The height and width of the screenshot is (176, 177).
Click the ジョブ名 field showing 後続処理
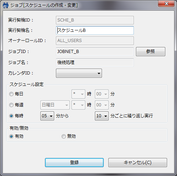[x=95, y=63]
